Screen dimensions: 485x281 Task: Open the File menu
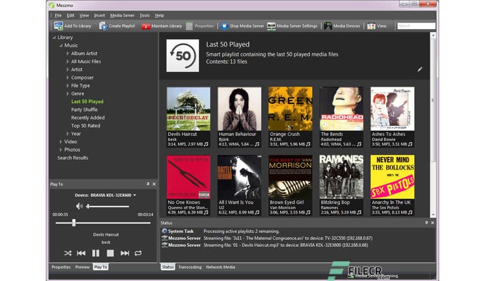(x=58, y=16)
